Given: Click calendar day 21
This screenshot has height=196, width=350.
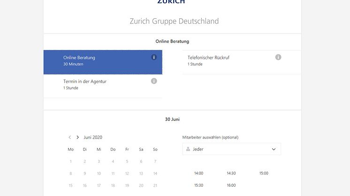Looking at the screenshot, I should [155, 185].
